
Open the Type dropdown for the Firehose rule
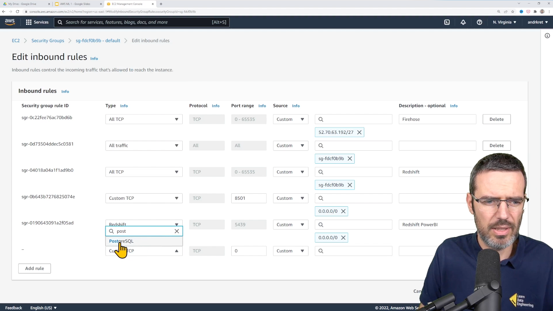point(144,119)
